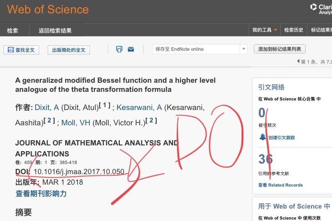Screen dimensions: 332x221
Task: Click 添加到标记结果列表 button
Action: [279, 49]
